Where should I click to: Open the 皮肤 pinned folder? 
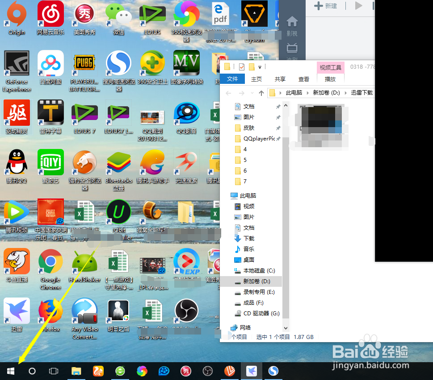[245, 128]
